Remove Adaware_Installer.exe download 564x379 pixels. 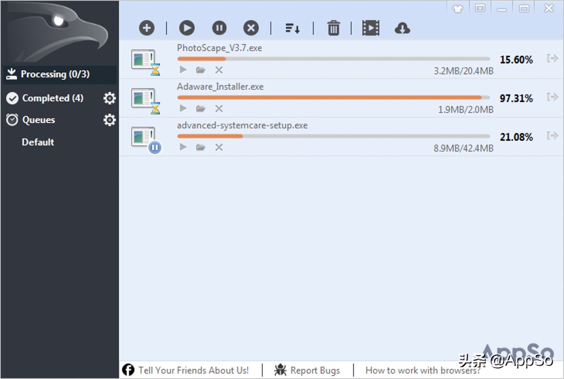tap(219, 108)
